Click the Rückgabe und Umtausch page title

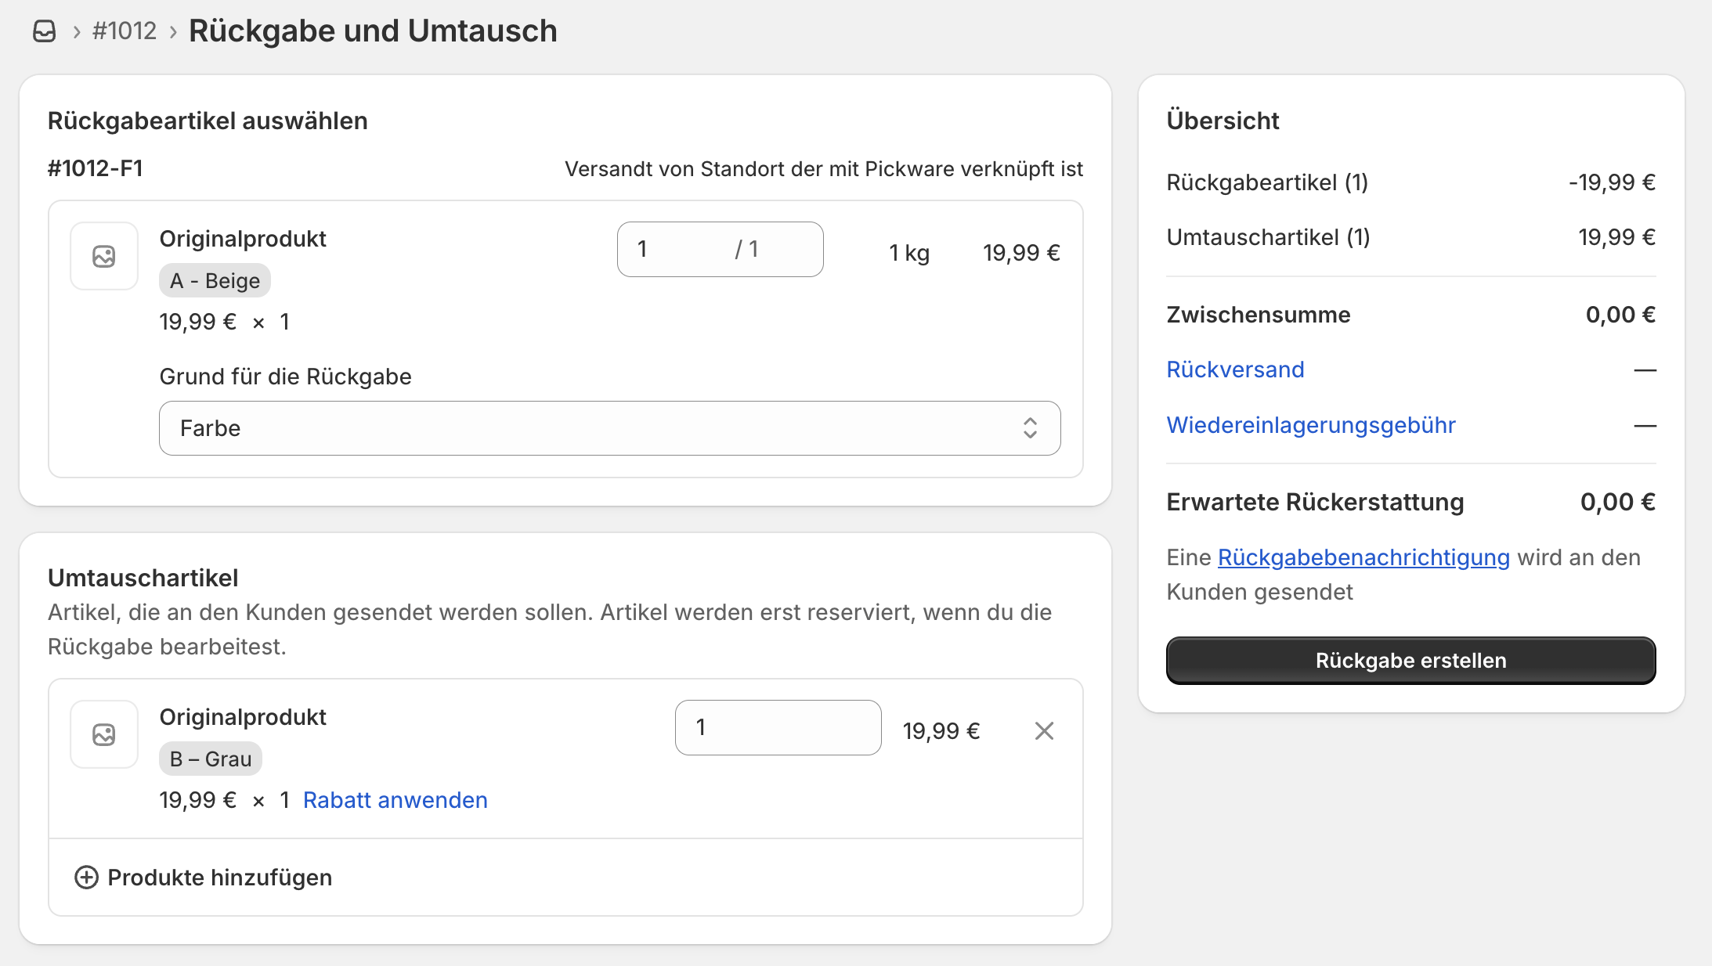(373, 31)
